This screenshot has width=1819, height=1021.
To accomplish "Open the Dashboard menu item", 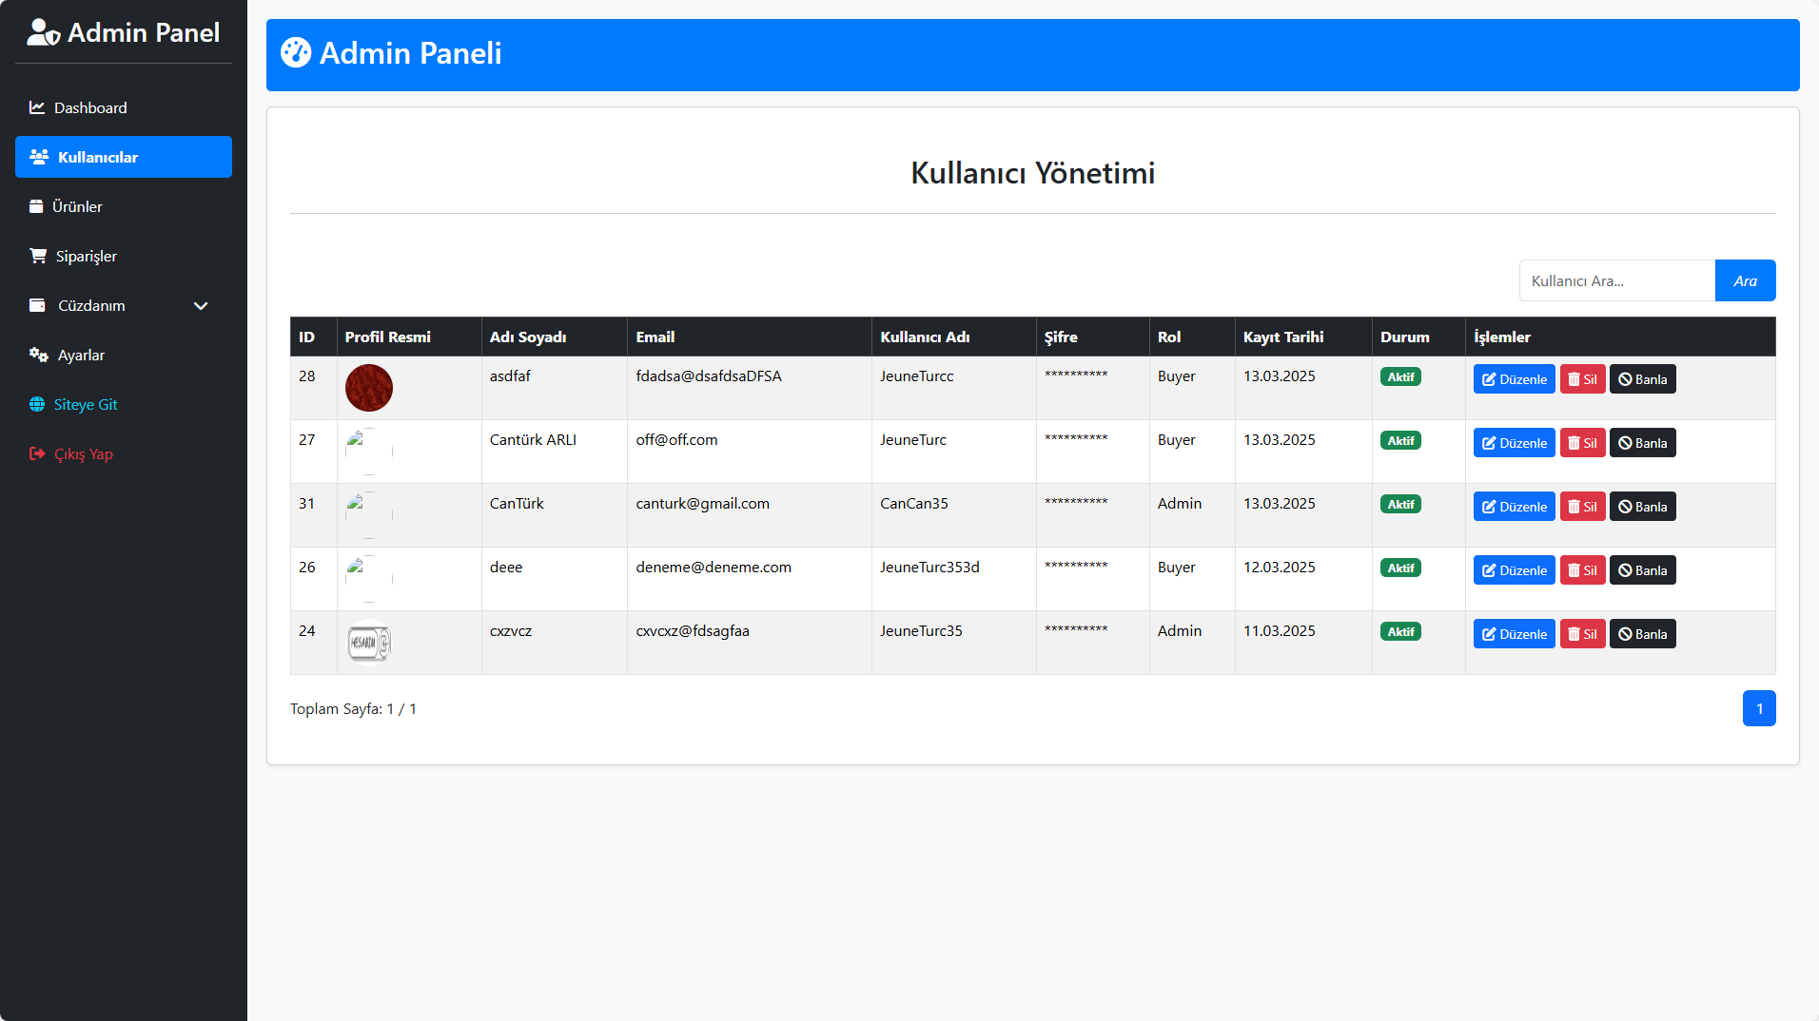I will (124, 107).
